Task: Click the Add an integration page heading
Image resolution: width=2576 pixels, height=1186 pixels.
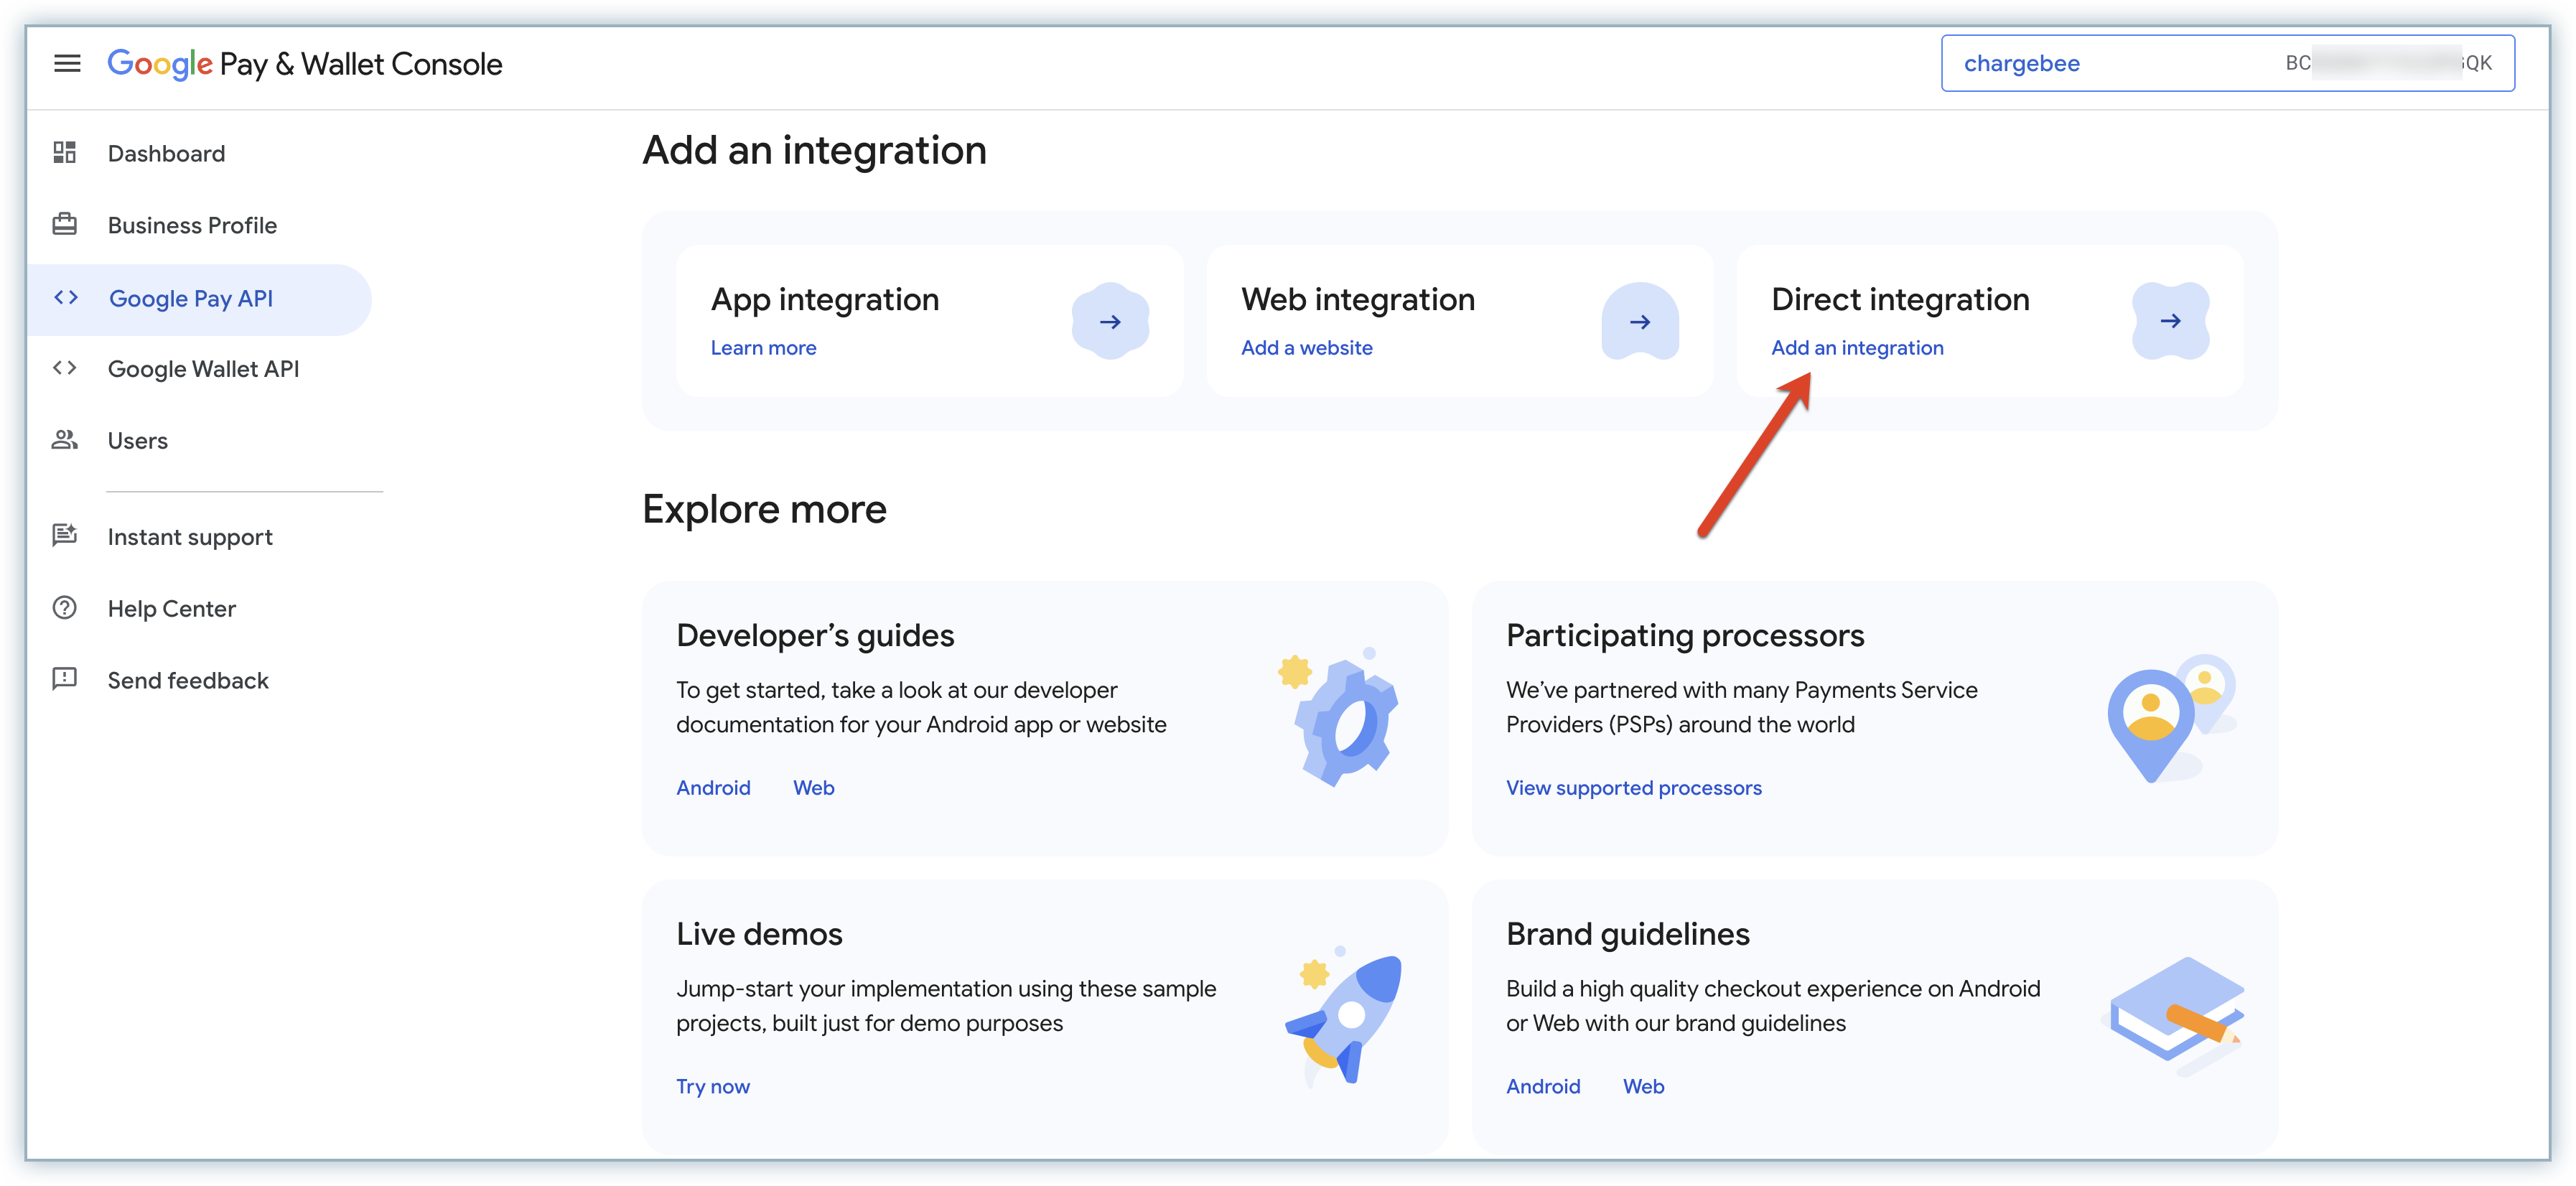Action: (x=814, y=151)
